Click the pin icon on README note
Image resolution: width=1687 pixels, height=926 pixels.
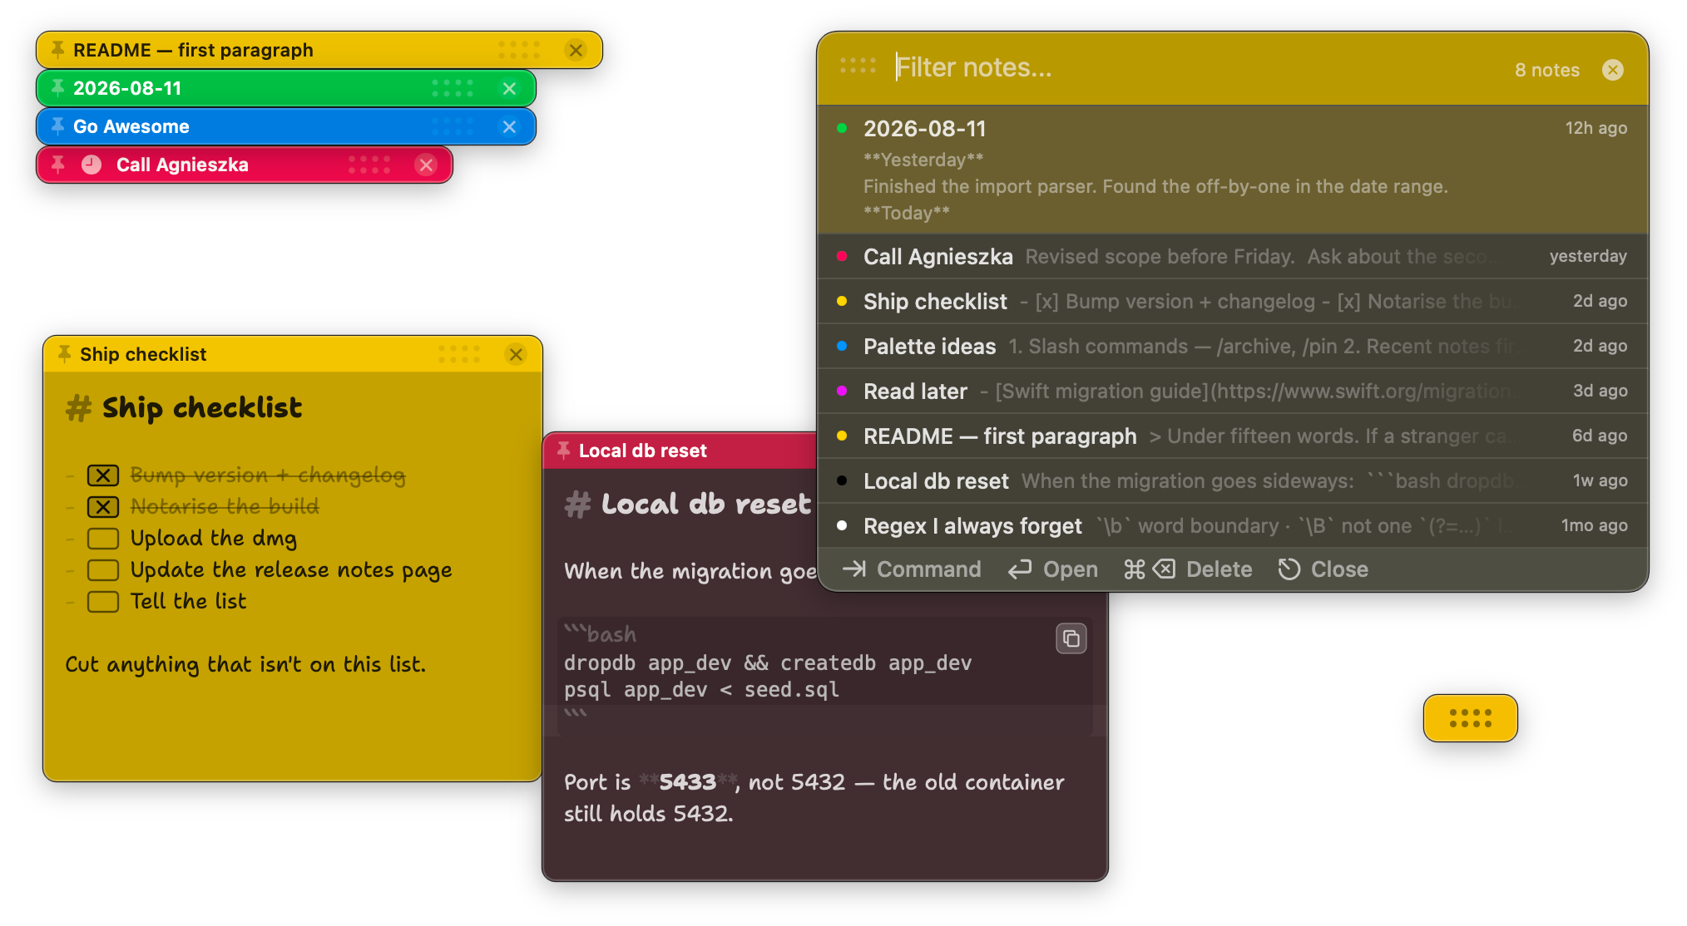pyautogui.click(x=57, y=50)
